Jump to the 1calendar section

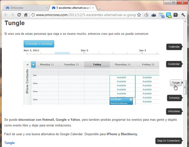click(175, 47)
